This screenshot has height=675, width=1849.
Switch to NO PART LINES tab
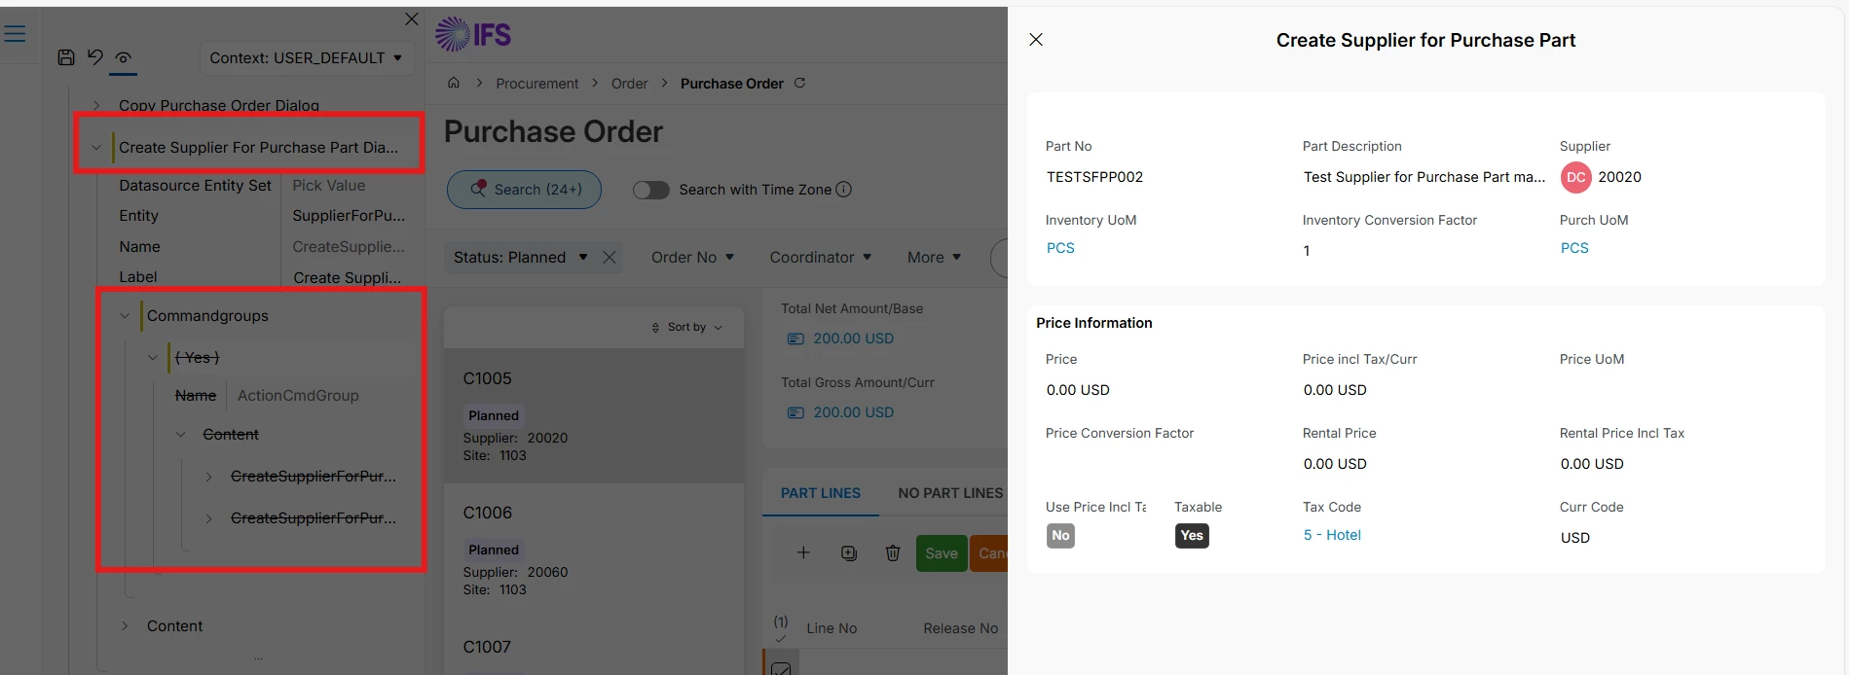click(950, 493)
